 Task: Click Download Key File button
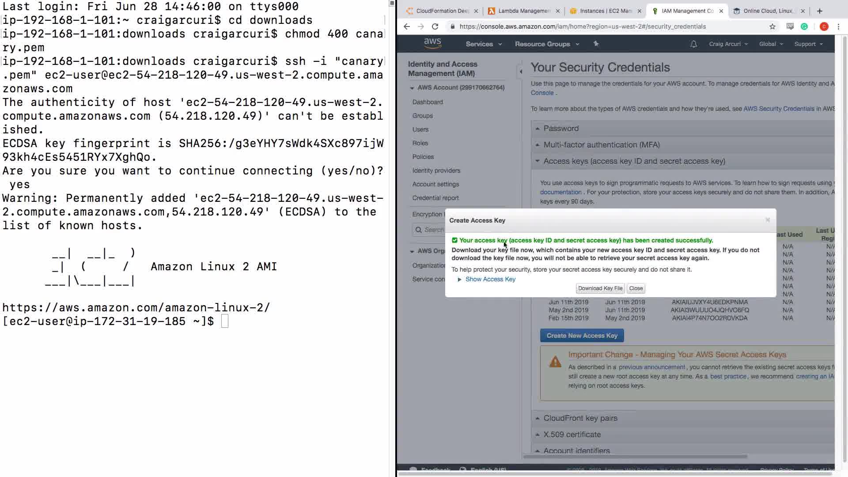(600, 288)
